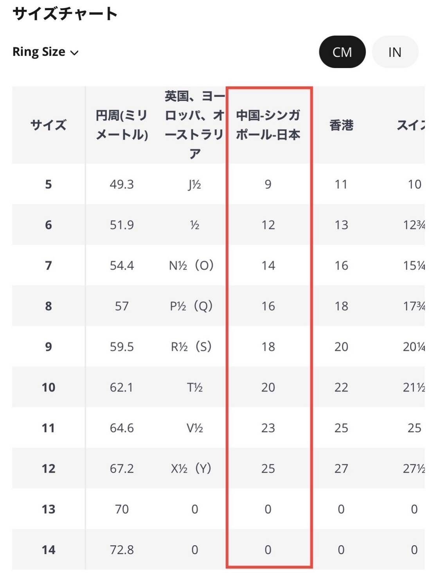The width and height of the screenshot is (437, 573).
Task: Click the partially visible スイス column header
Action: click(411, 125)
